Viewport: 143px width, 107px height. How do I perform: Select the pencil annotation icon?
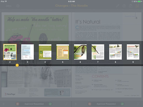tap(118, 6)
